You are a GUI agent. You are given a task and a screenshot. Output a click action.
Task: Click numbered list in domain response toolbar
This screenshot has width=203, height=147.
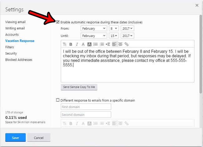pos(102,124)
